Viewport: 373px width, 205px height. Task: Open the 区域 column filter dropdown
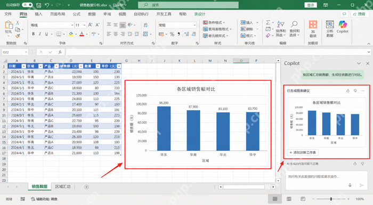(40, 66)
